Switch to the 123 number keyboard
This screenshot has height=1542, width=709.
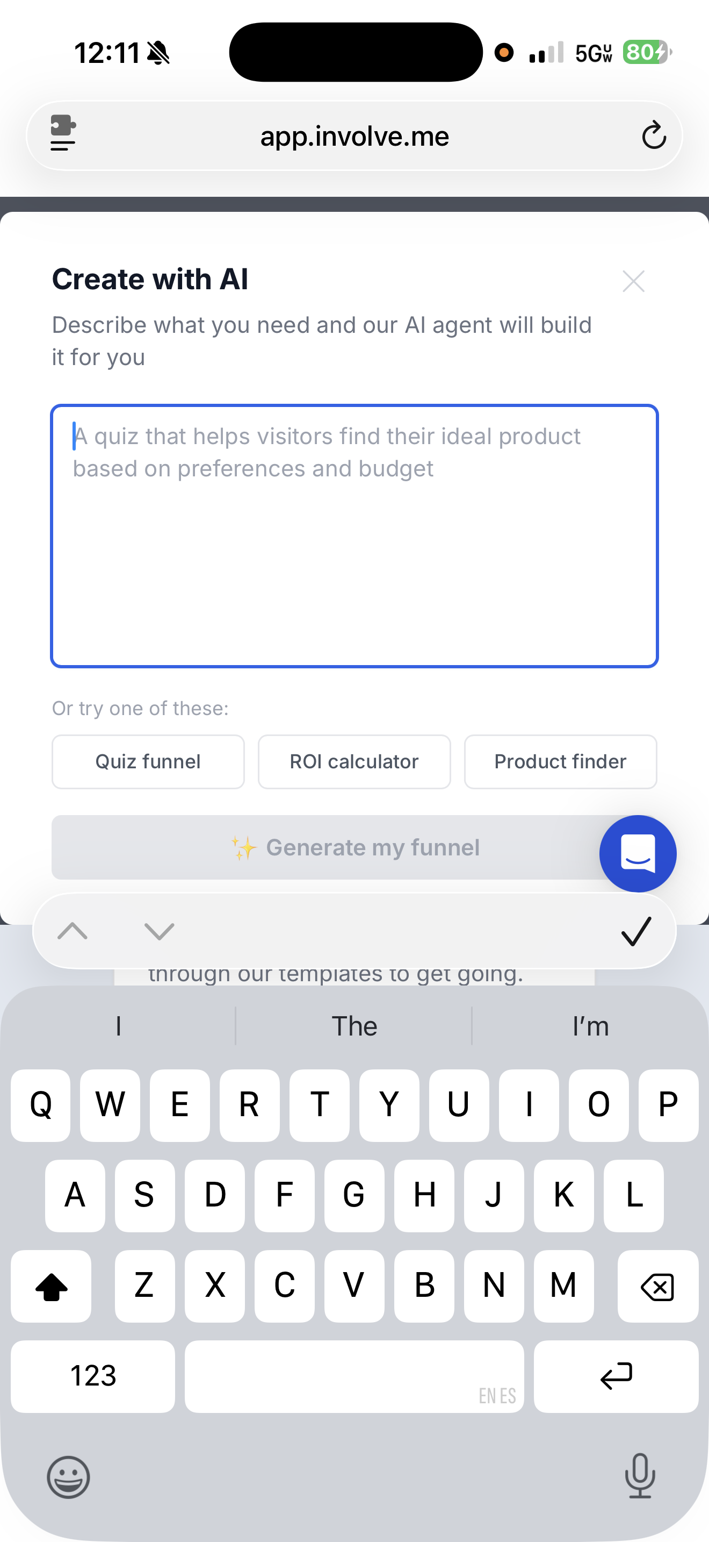tap(93, 1376)
